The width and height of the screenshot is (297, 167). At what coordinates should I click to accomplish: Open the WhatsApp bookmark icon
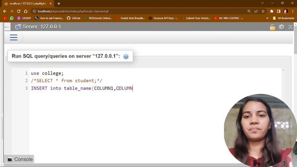coord(12,18)
